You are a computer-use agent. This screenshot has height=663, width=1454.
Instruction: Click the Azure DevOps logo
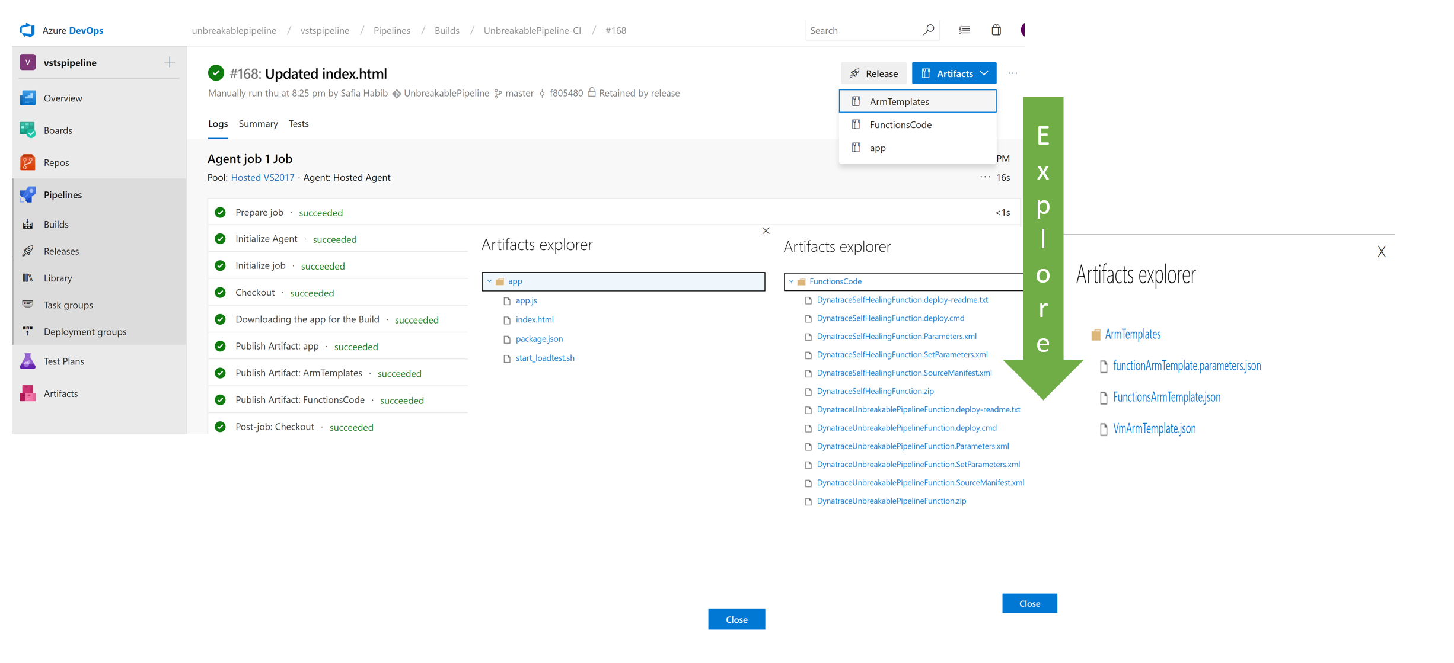pos(27,30)
